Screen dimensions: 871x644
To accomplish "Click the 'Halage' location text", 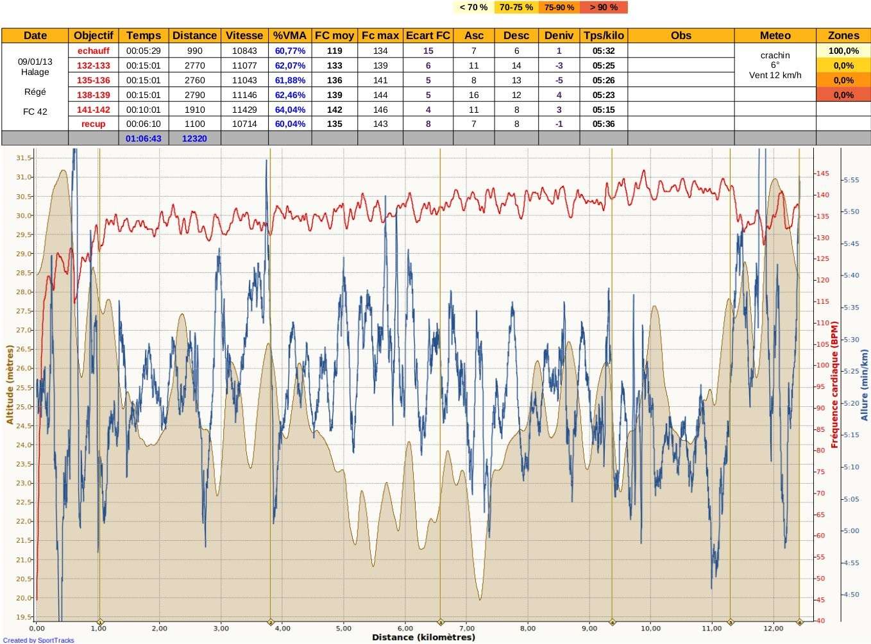I will coord(35,72).
